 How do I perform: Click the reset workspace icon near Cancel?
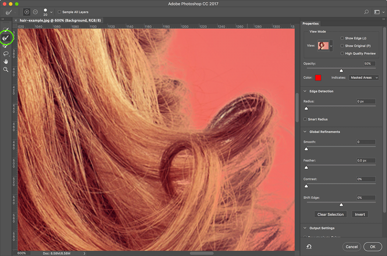[309, 247]
